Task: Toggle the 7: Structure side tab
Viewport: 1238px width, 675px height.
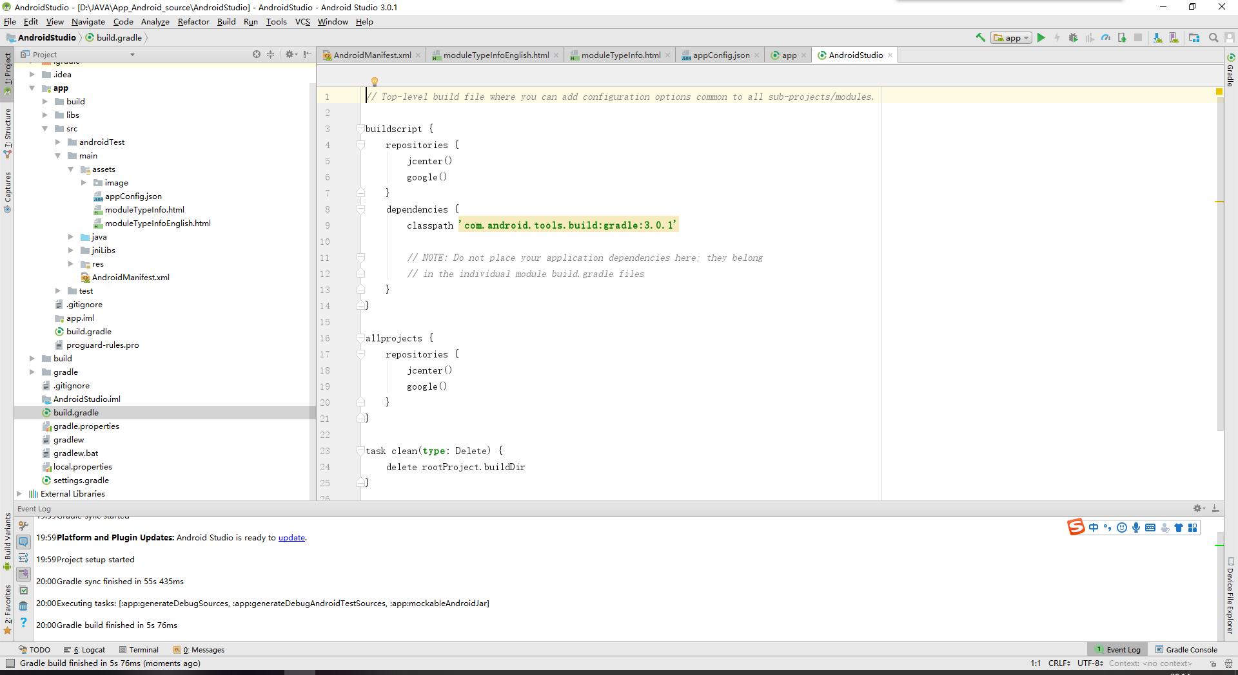Action: (x=7, y=132)
